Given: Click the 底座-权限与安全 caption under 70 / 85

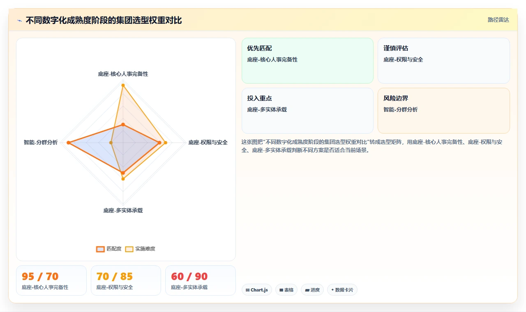Looking at the screenshot, I should click(x=115, y=287).
